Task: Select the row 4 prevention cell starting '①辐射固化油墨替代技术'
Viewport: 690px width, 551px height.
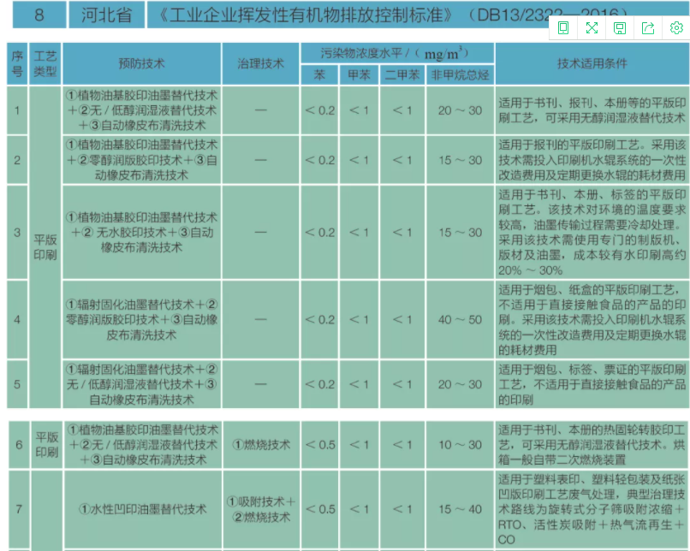Action: (142, 320)
